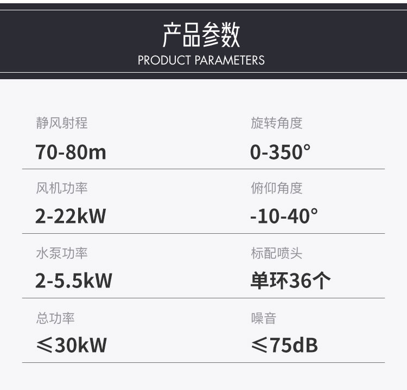The image size is (407, 390).
Task: Select the 标配喷头 label
Action: tap(276, 253)
